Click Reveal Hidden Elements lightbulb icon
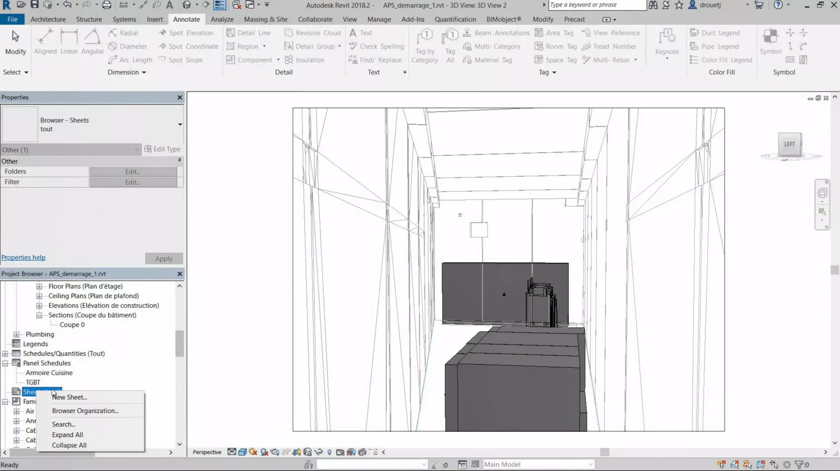The width and height of the screenshot is (840, 471). point(329,452)
